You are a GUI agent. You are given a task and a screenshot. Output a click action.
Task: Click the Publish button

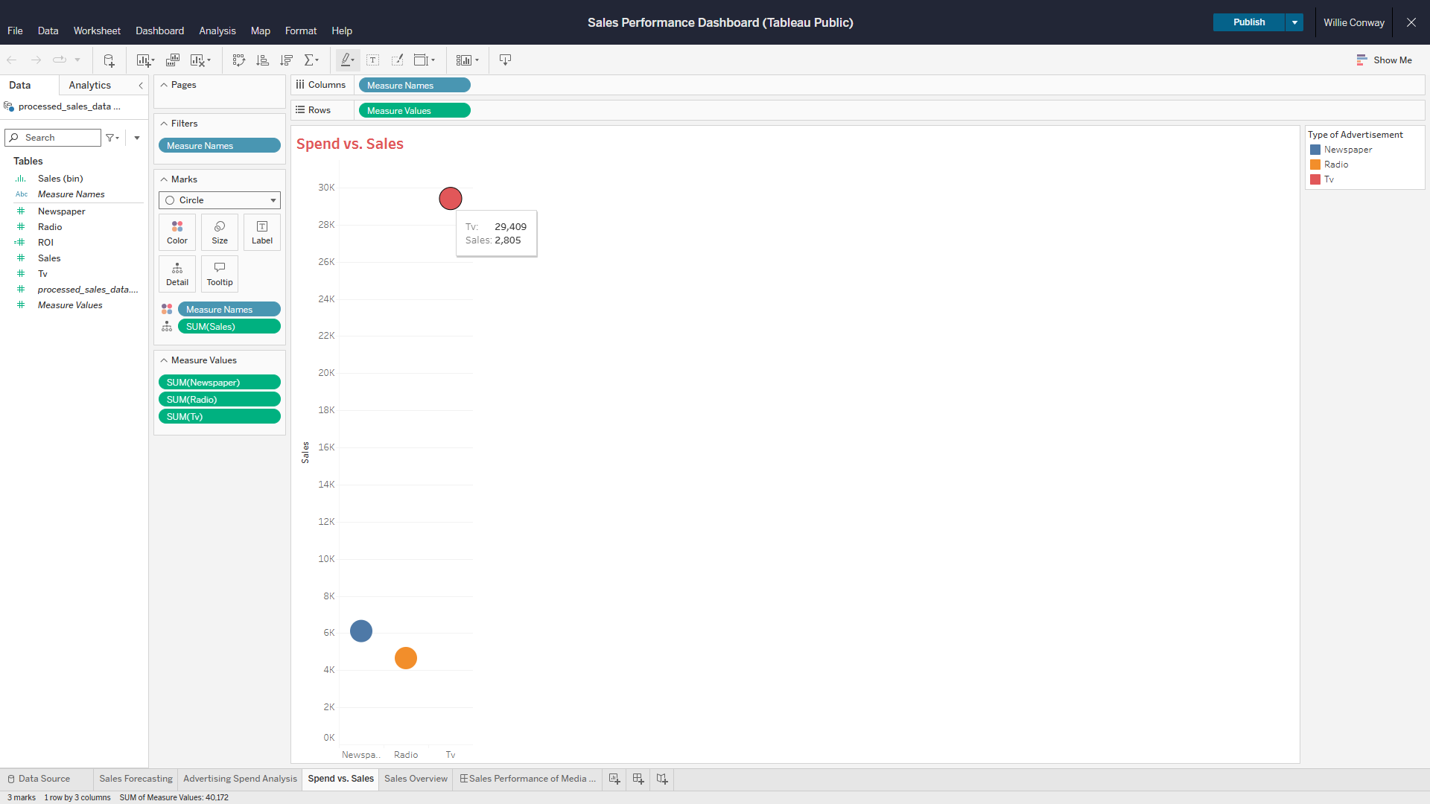[1248, 22]
